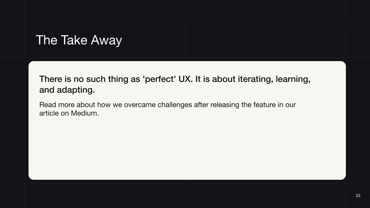This screenshot has height=208, width=370.
Task: Click the word "learning" in the headline
Action: (293, 79)
